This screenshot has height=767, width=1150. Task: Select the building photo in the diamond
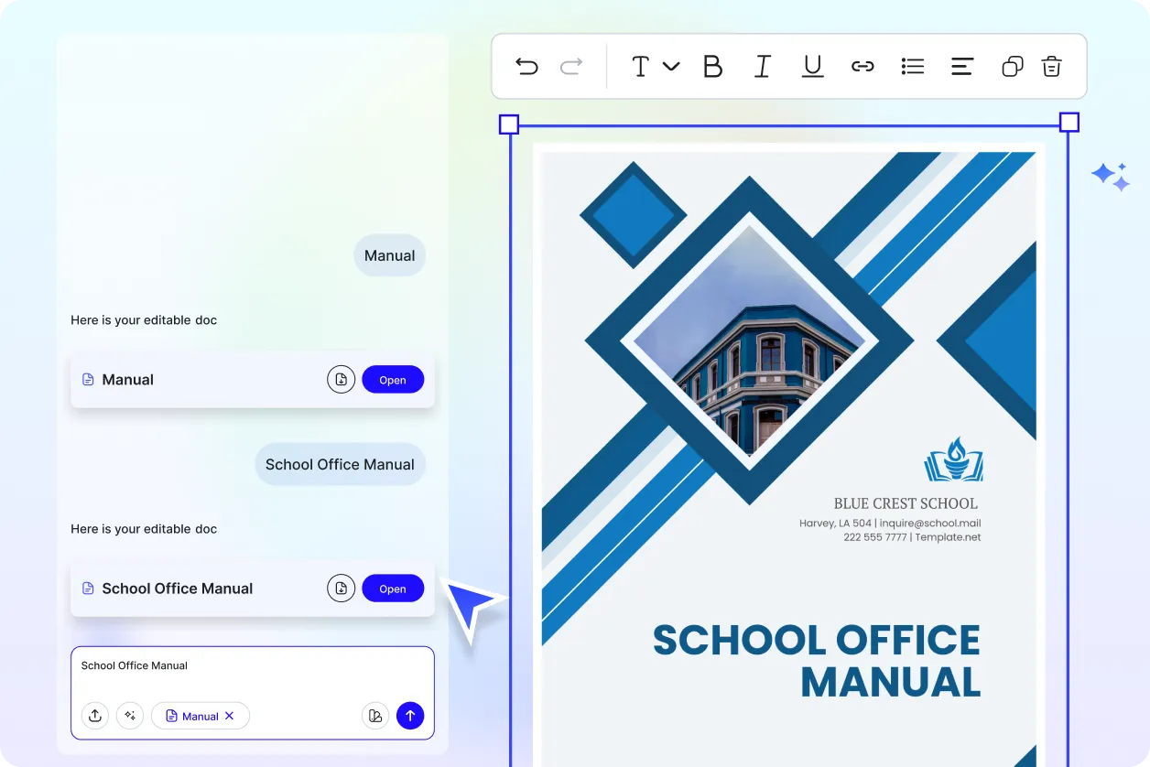pos(749,340)
